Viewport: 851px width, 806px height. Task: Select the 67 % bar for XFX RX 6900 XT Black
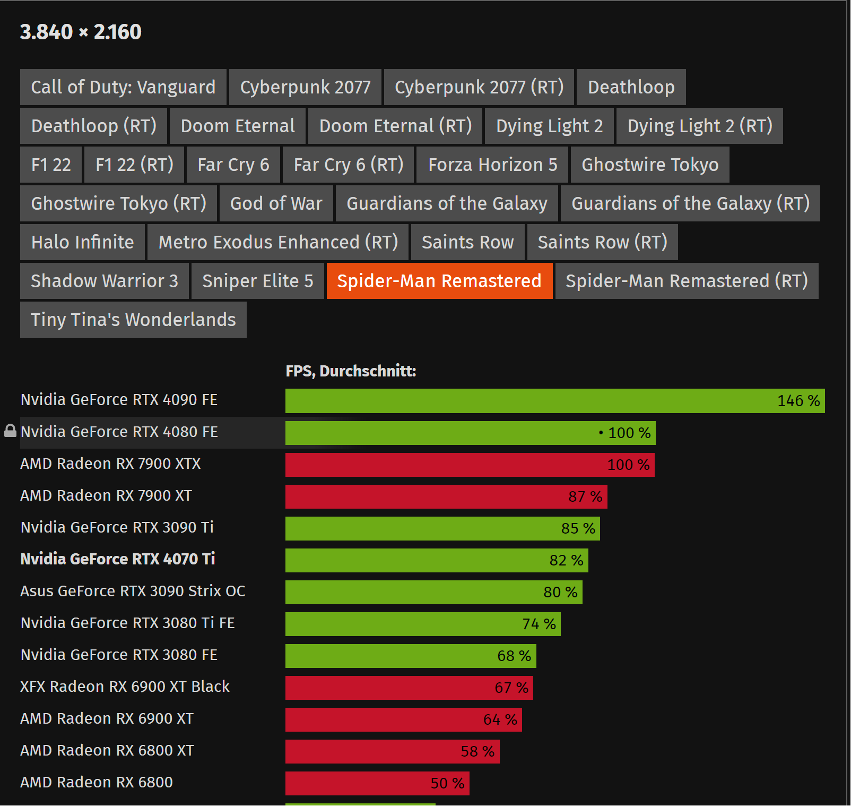409,688
